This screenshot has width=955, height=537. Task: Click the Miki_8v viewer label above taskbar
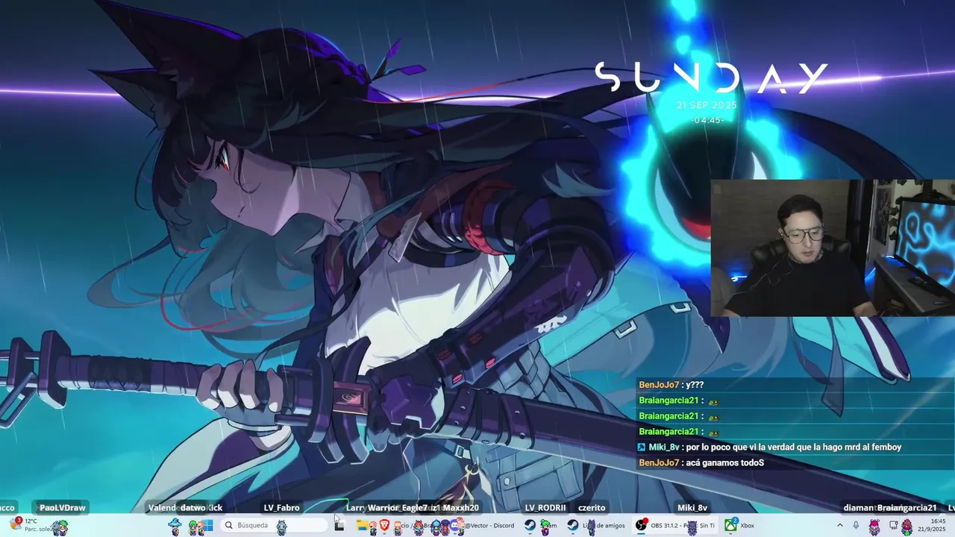tap(692, 508)
